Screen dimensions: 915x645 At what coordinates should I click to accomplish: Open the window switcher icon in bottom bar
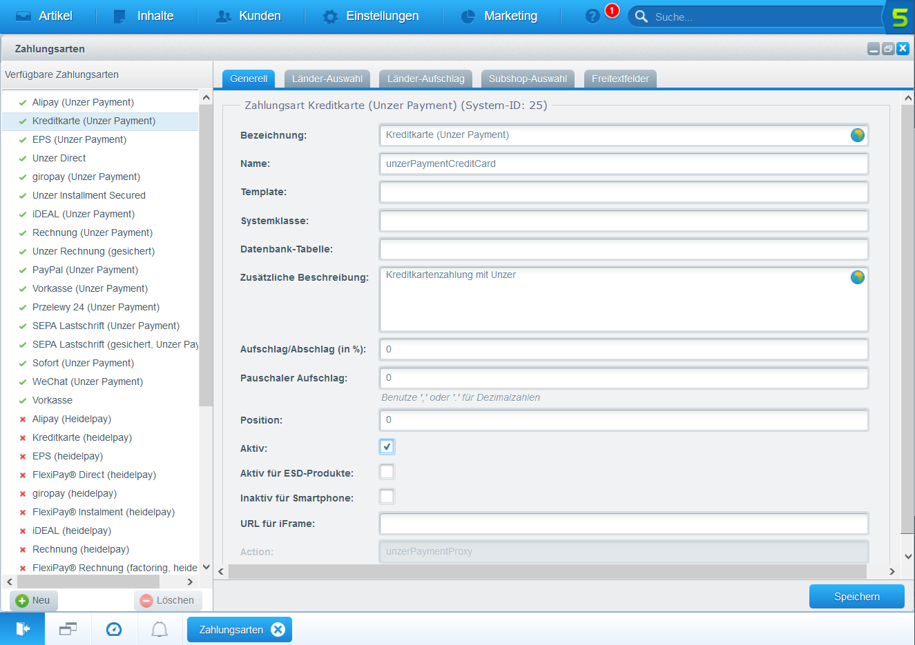coord(68,628)
